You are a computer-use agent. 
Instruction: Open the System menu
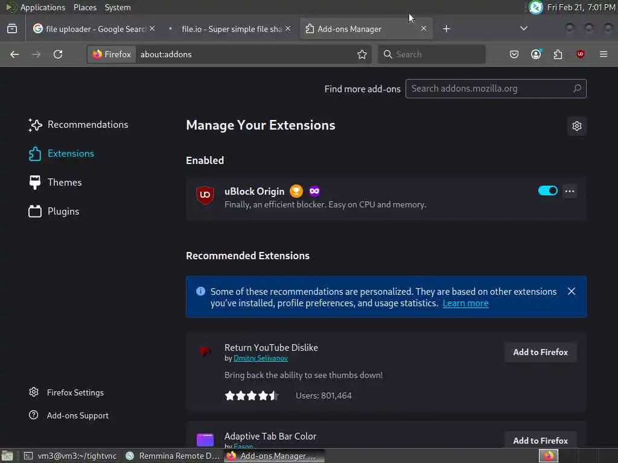coord(118,7)
